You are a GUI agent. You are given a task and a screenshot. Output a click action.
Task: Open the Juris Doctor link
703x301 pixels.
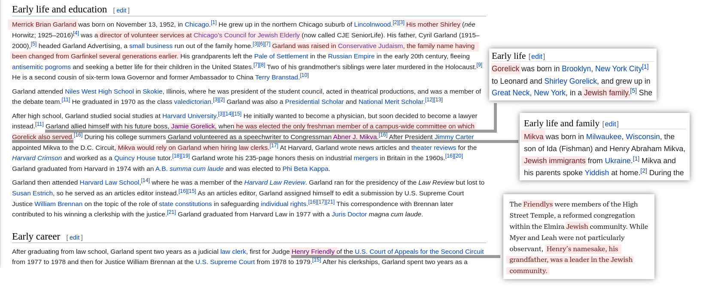pyautogui.click(x=349, y=214)
